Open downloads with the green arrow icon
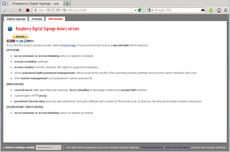The height and width of the screenshot is (152, 230). [211, 10]
